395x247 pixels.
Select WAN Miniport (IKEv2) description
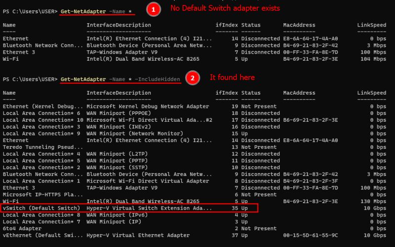coord(118,127)
